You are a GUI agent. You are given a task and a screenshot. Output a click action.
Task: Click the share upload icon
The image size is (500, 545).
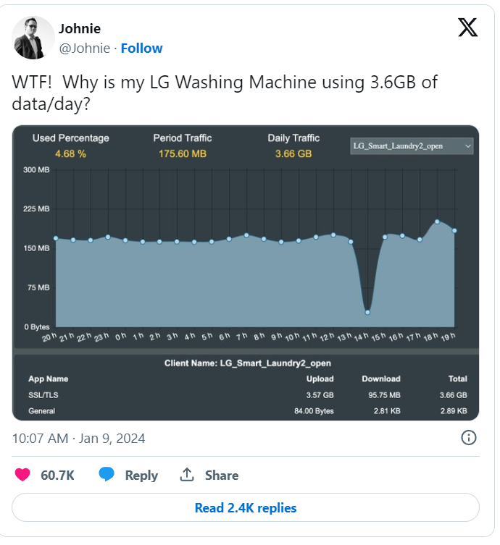click(x=187, y=475)
